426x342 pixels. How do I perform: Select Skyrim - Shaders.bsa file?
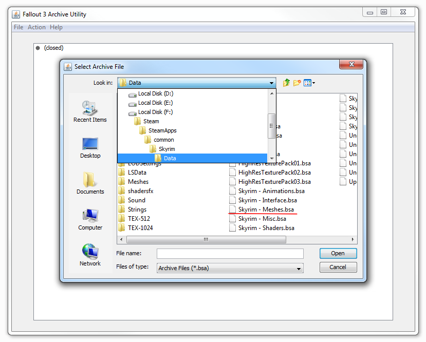point(262,228)
